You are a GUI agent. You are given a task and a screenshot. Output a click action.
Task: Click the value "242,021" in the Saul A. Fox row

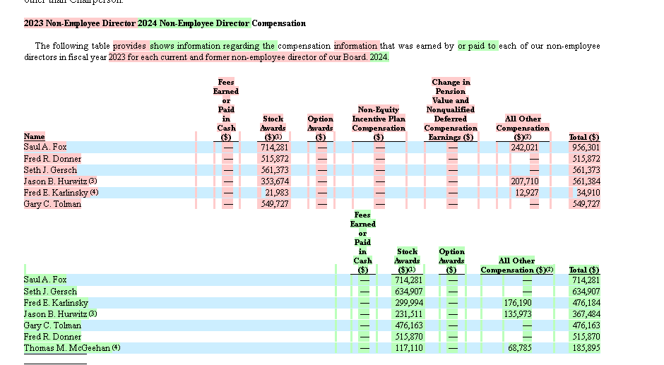click(x=524, y=148)
